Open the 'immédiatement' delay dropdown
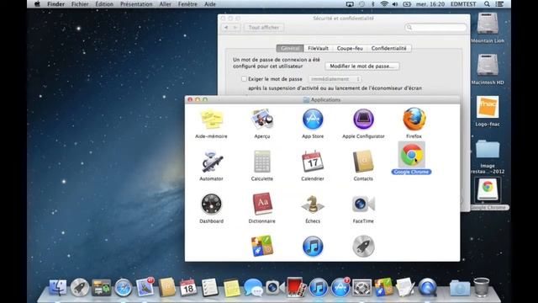538x303 pixels. click(335, 79)
